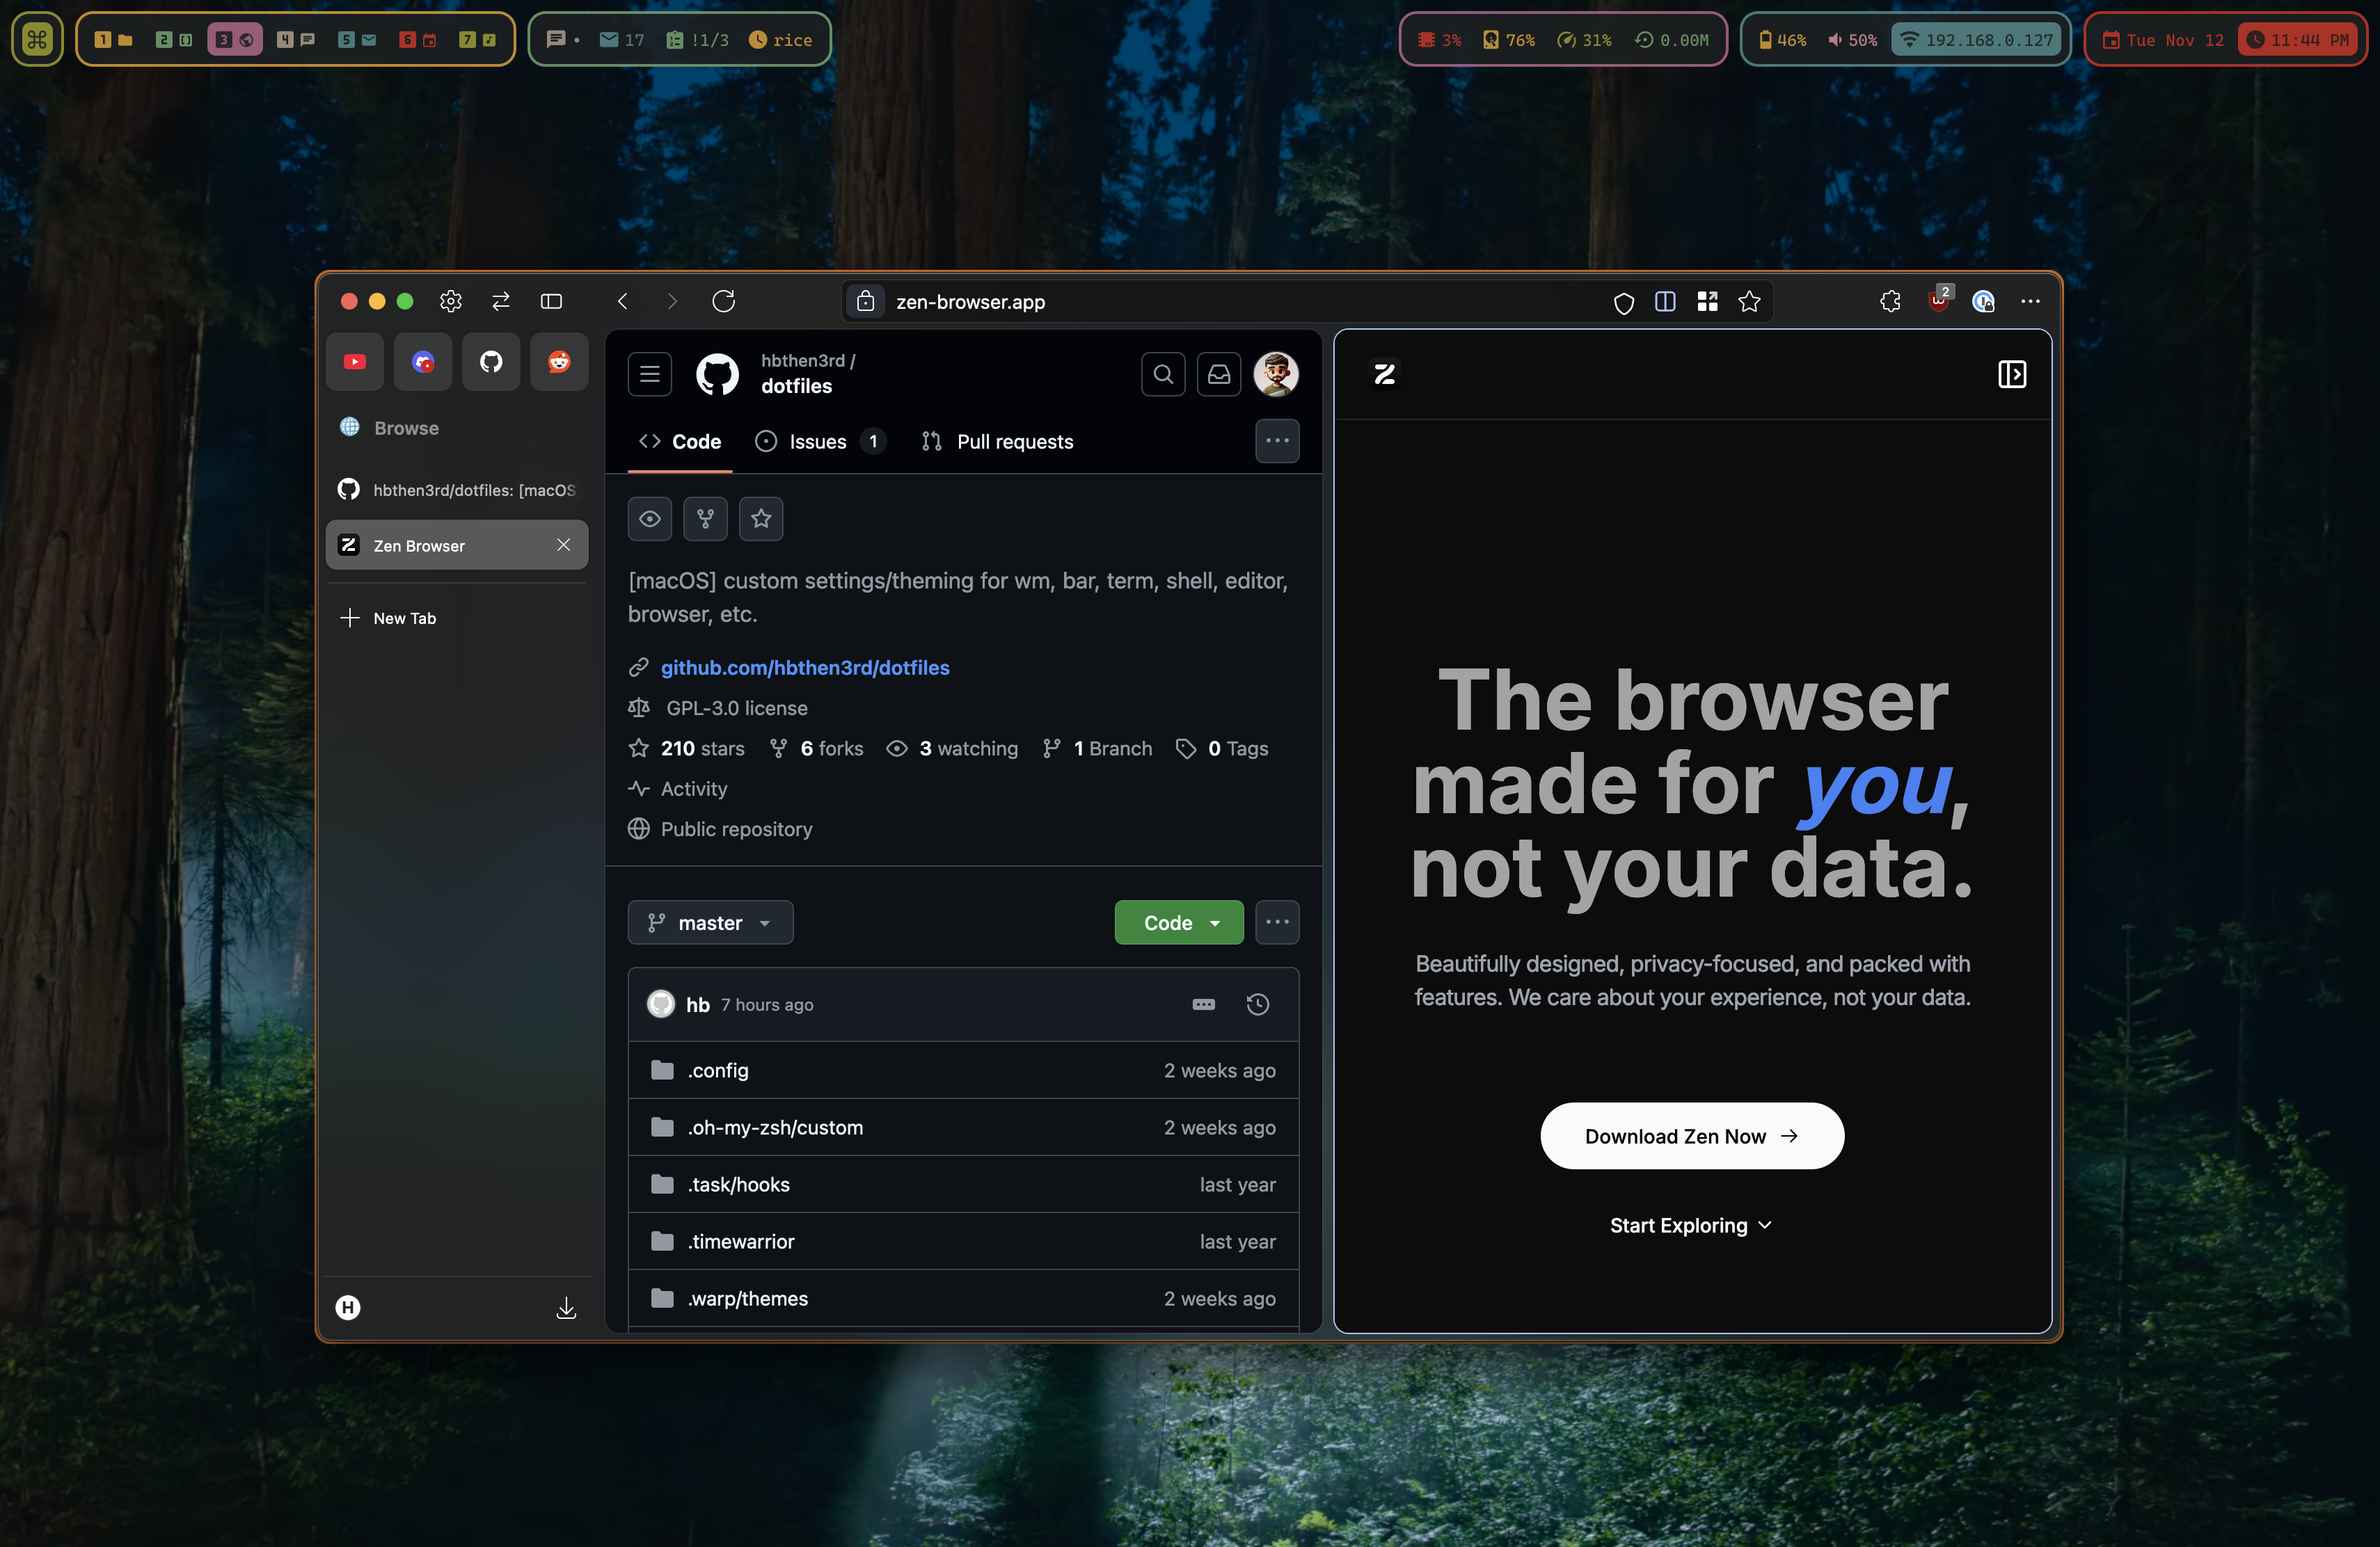This screenshot has width=2380, height=1547.
Task: Open the pinned YouTube essential
Action: click(x=355, y=362)
